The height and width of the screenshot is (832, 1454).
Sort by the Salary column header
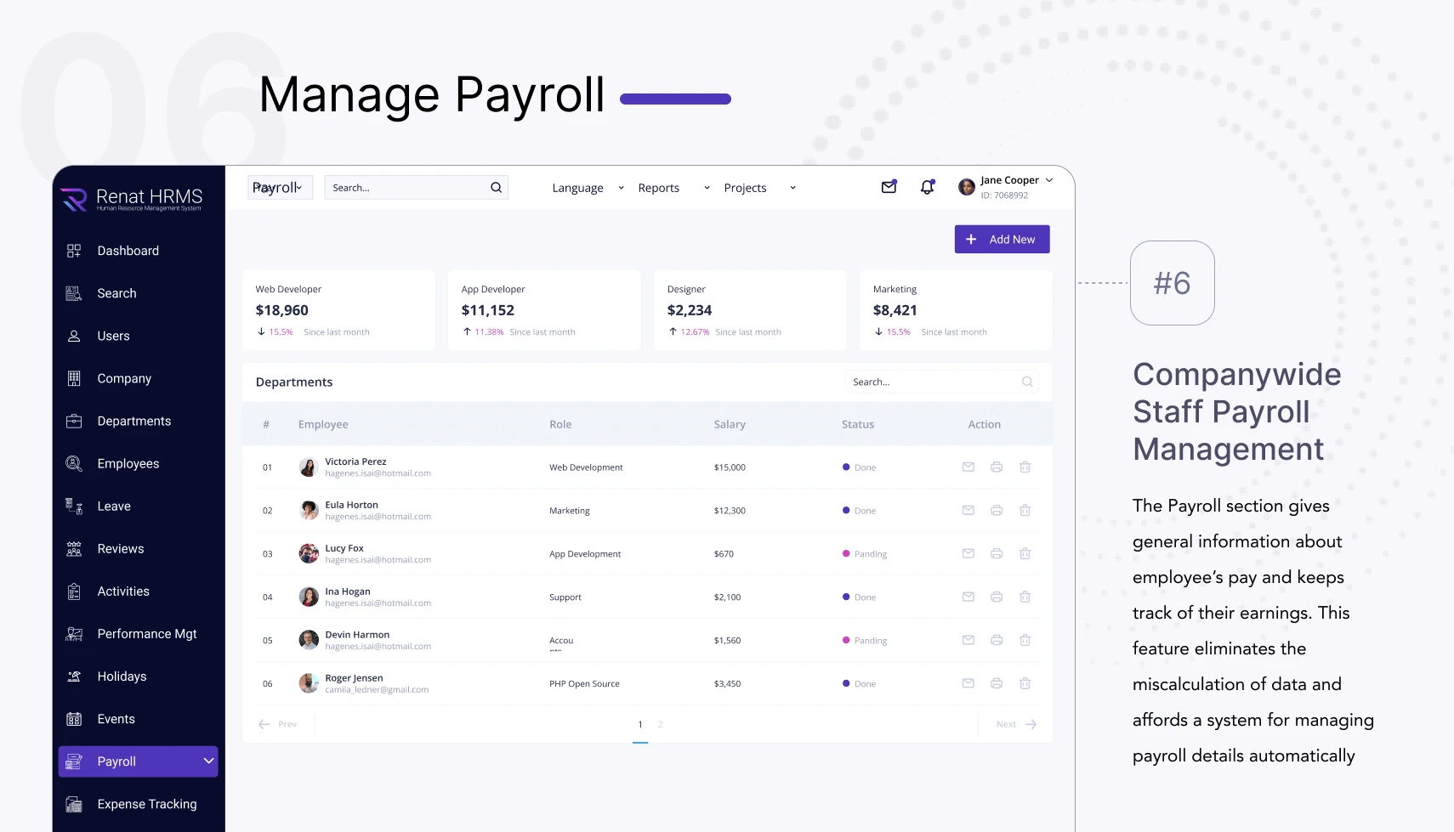click(x=730, y=424)
